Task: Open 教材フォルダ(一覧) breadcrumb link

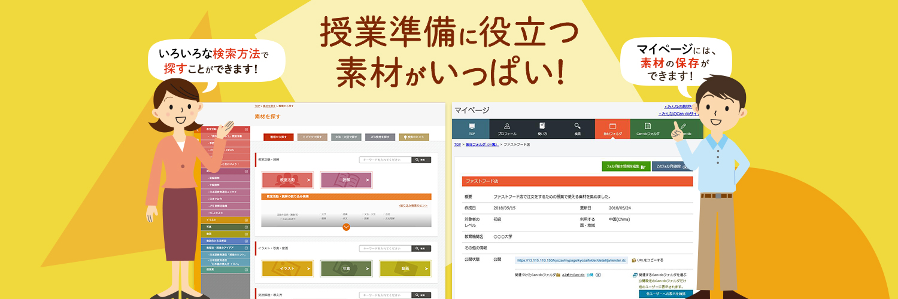Action: coord(482,145)
